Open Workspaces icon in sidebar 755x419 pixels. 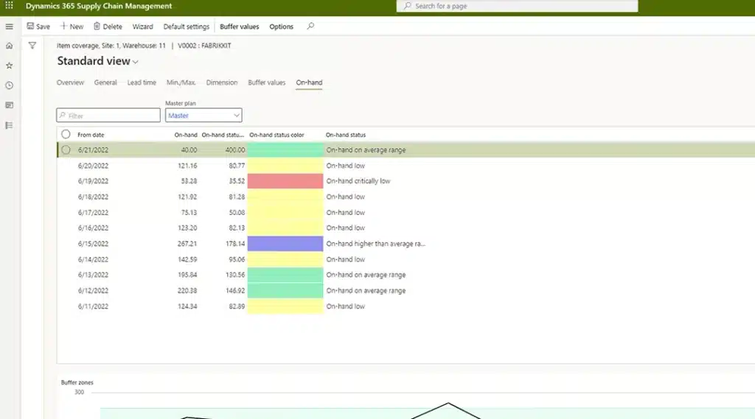tap(9, 105)
